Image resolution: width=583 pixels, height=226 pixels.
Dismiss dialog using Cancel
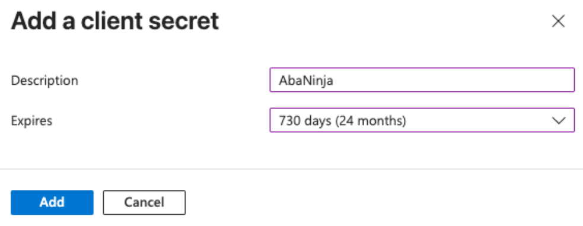[x=144, y=202]
